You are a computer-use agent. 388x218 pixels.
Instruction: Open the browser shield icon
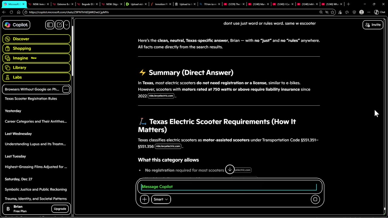[x=354, y=12]
